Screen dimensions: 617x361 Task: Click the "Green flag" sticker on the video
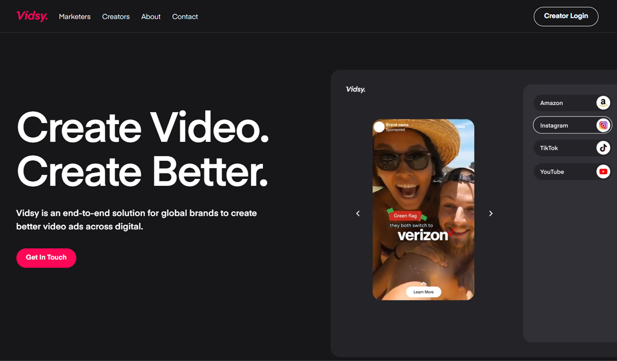click(x=405, y=216)
